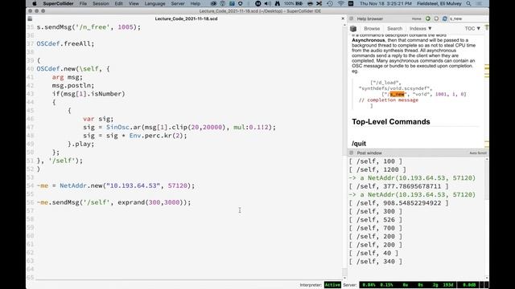Click line number 39 in gutter
Viewport: 515px width, 289px height.
[x=31, y=61]
